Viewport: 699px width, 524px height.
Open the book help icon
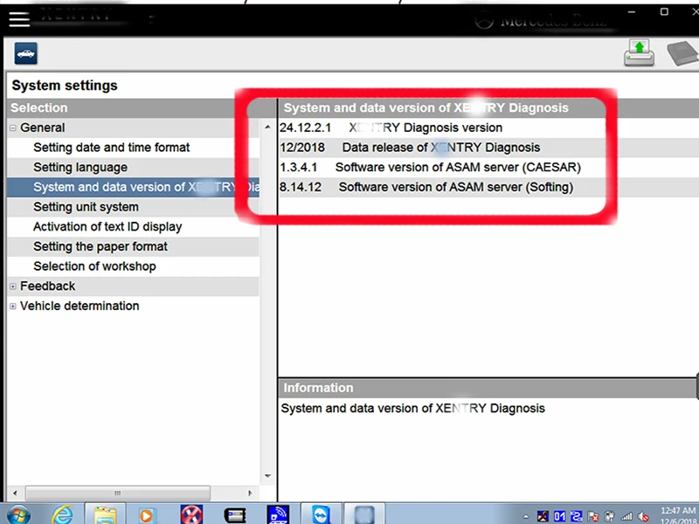point(683,53)
